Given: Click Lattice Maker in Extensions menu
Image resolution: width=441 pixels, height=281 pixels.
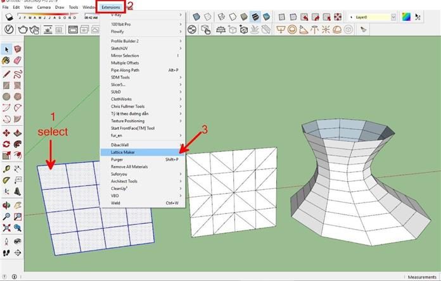Looking at the screenshot, I should [143, 152].
